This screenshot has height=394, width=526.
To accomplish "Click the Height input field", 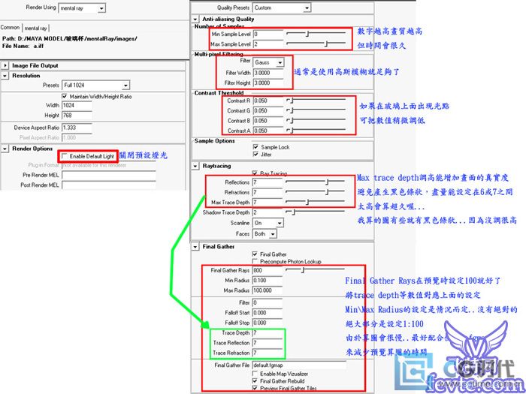I will tap(77, 116).
